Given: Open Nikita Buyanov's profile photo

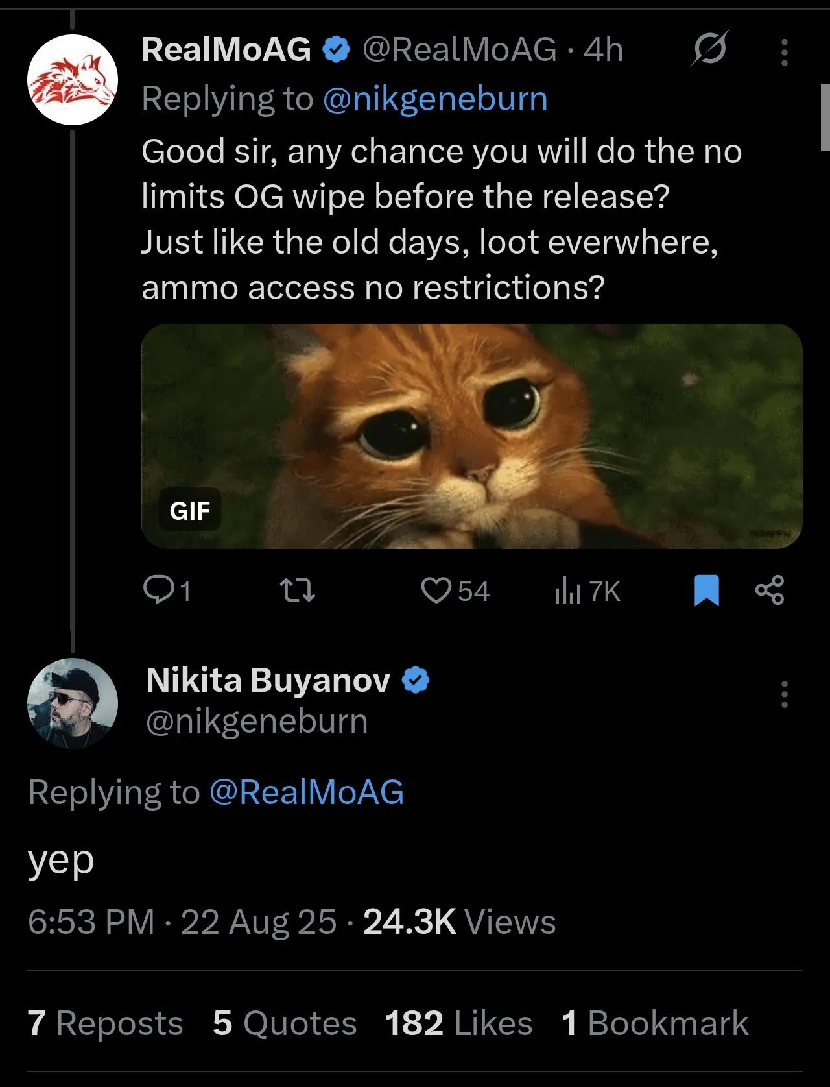Looking at the screenshot, I should [72, 703].
